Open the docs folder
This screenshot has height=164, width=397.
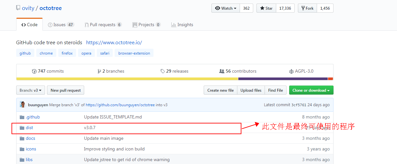[30, 138]
